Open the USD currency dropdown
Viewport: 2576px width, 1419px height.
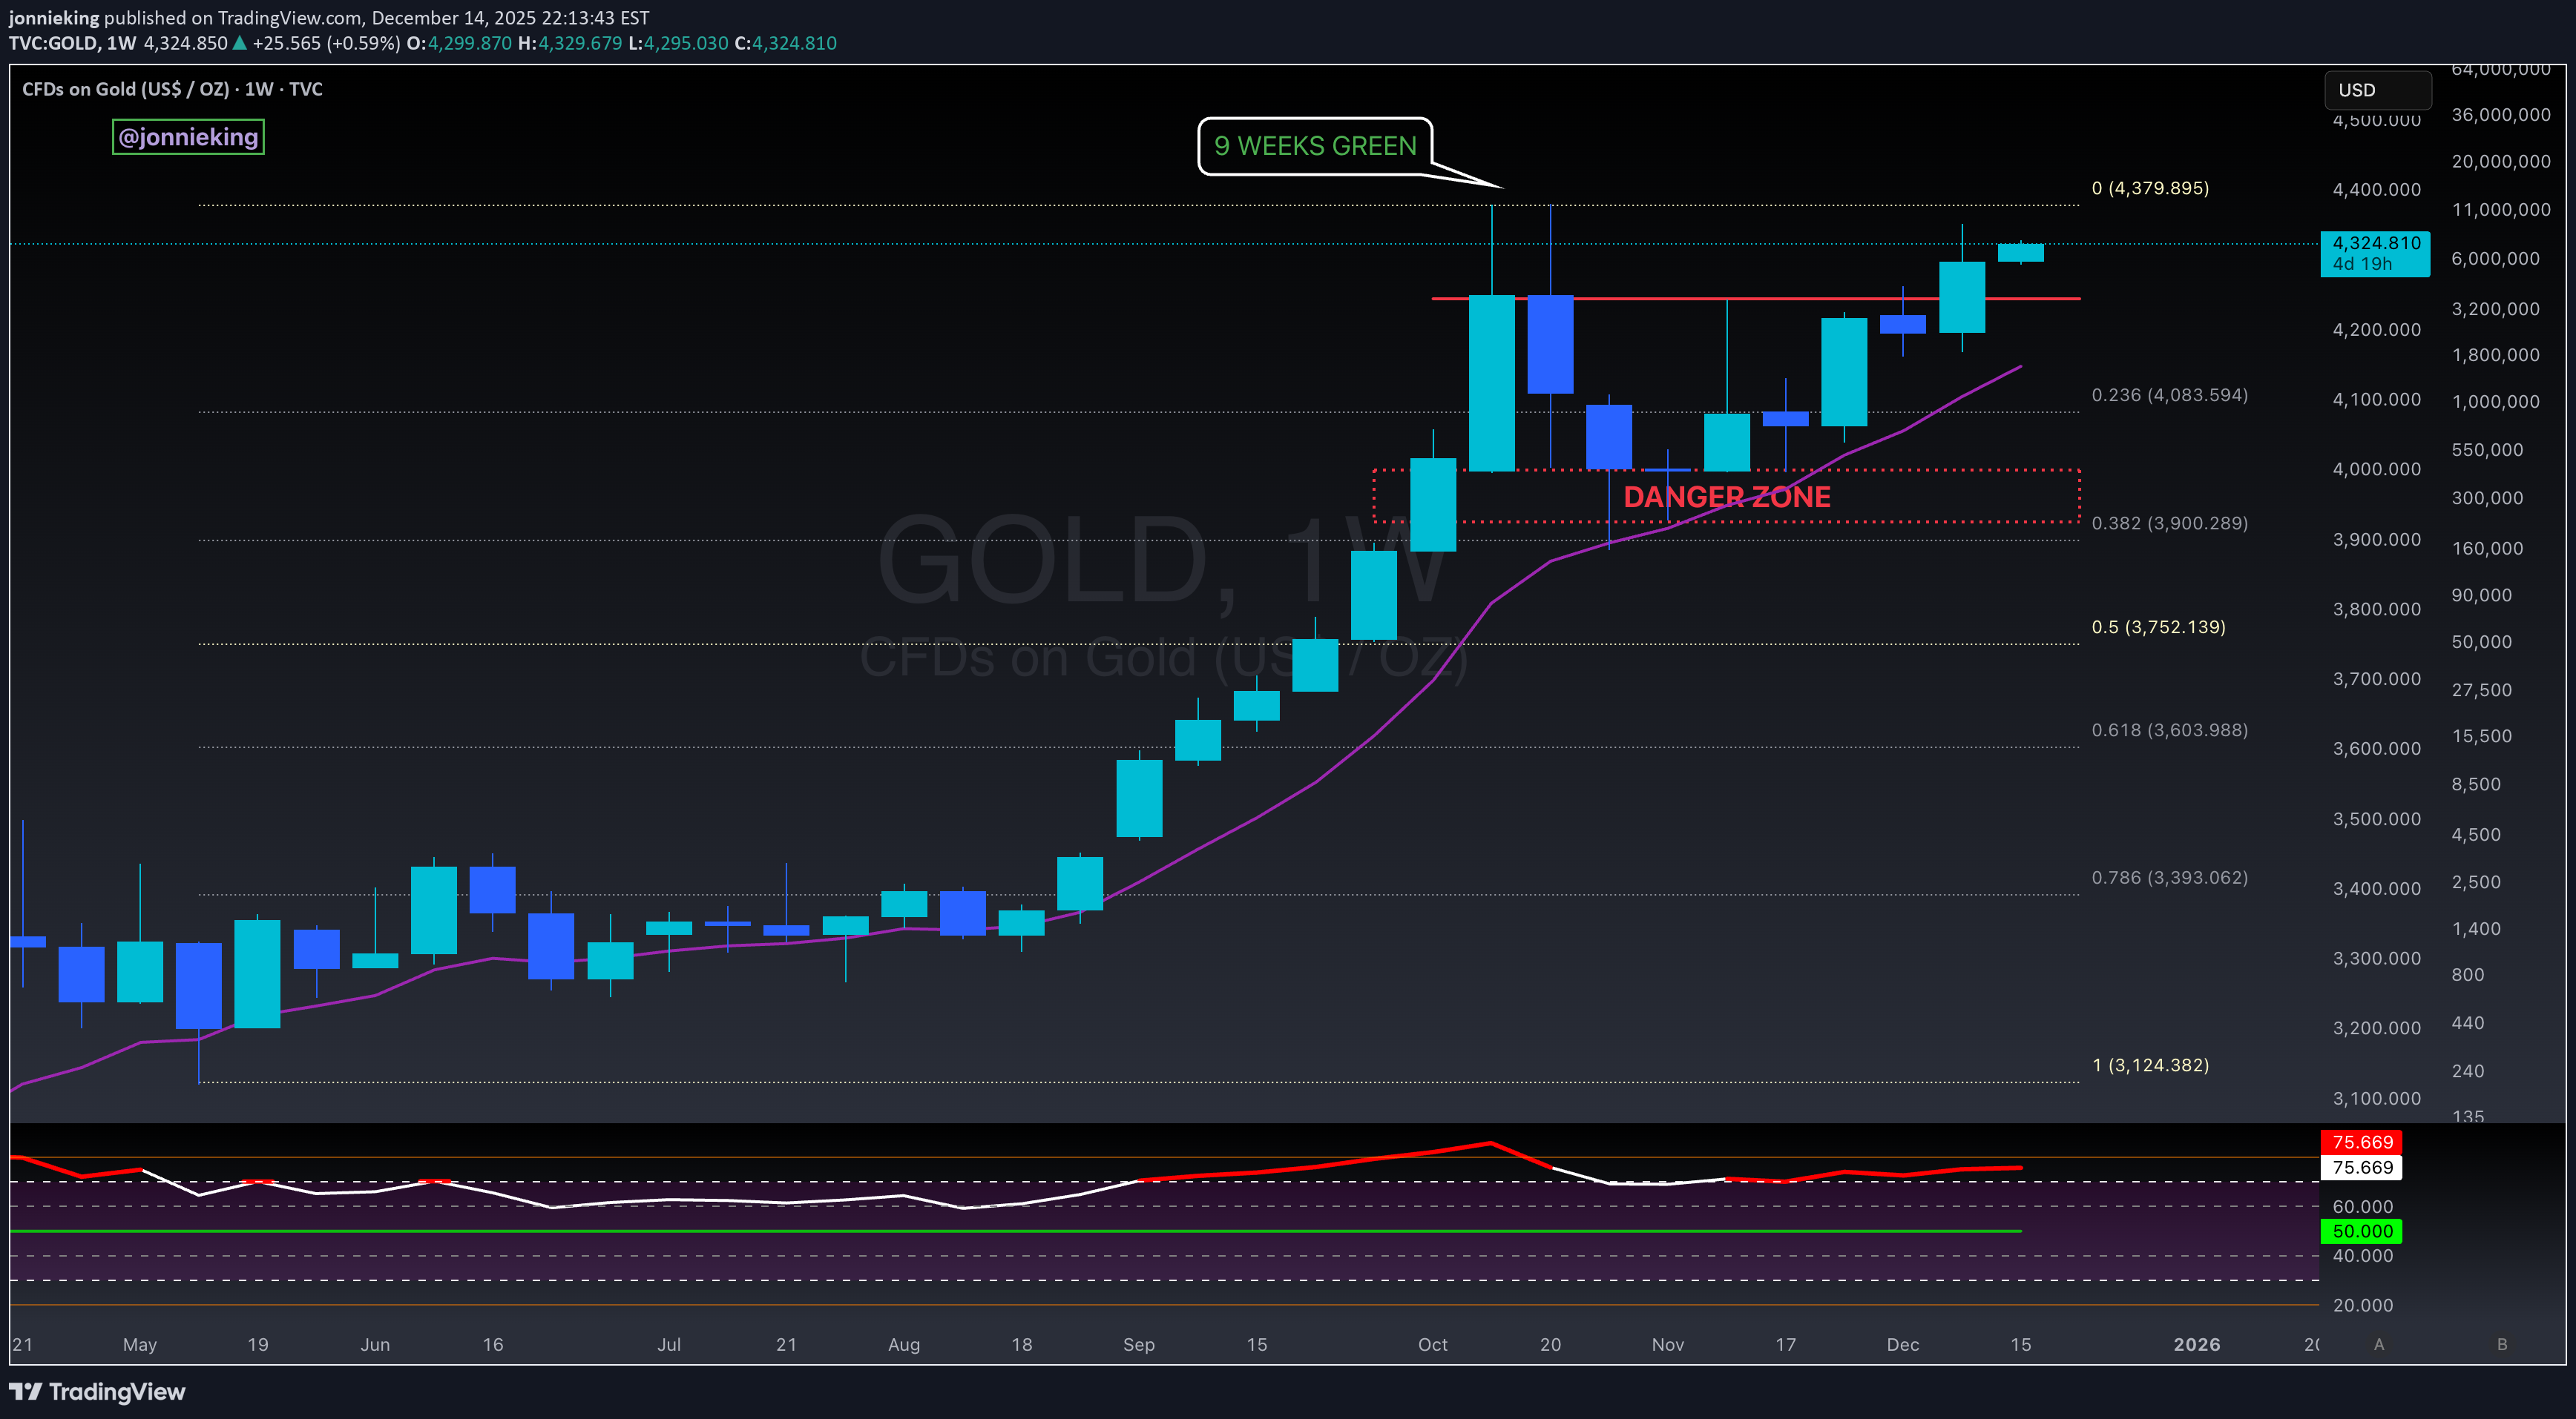pyautogui.click(x=2376, y=90)
